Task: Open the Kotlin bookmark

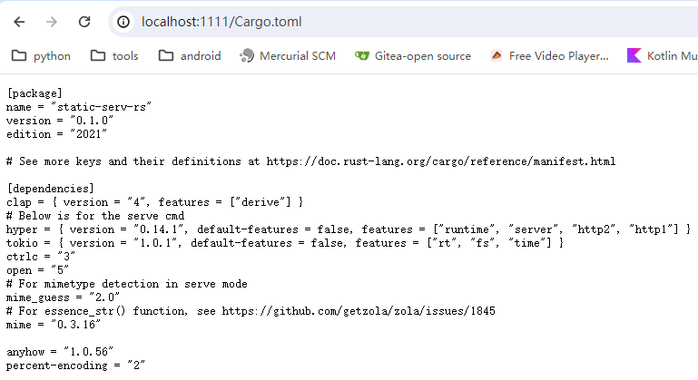Action: pyautogui.click(x=661, y=56)
